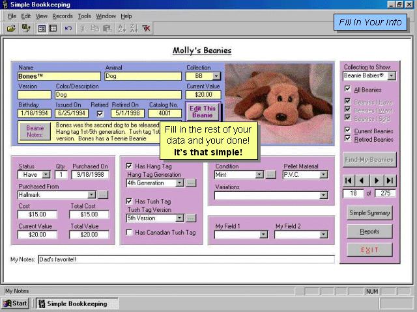The height and width of the screenshot is (312, 417).
Task: Expand the Condition dropdown
Action: point(259,175)
